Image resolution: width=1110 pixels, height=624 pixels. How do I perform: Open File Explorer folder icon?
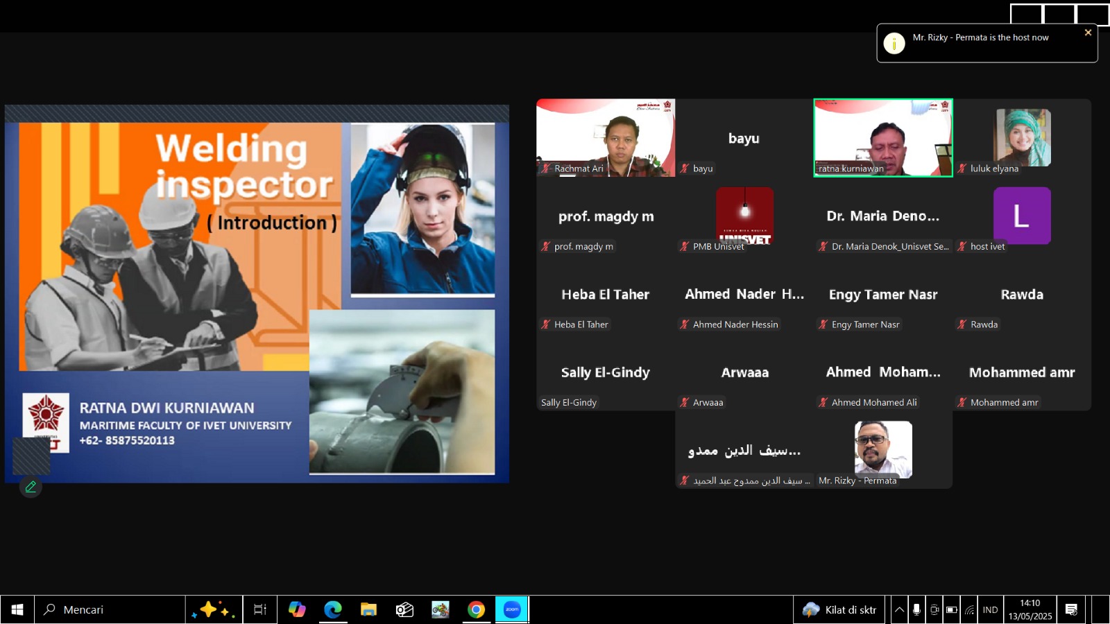coord(368,609)
